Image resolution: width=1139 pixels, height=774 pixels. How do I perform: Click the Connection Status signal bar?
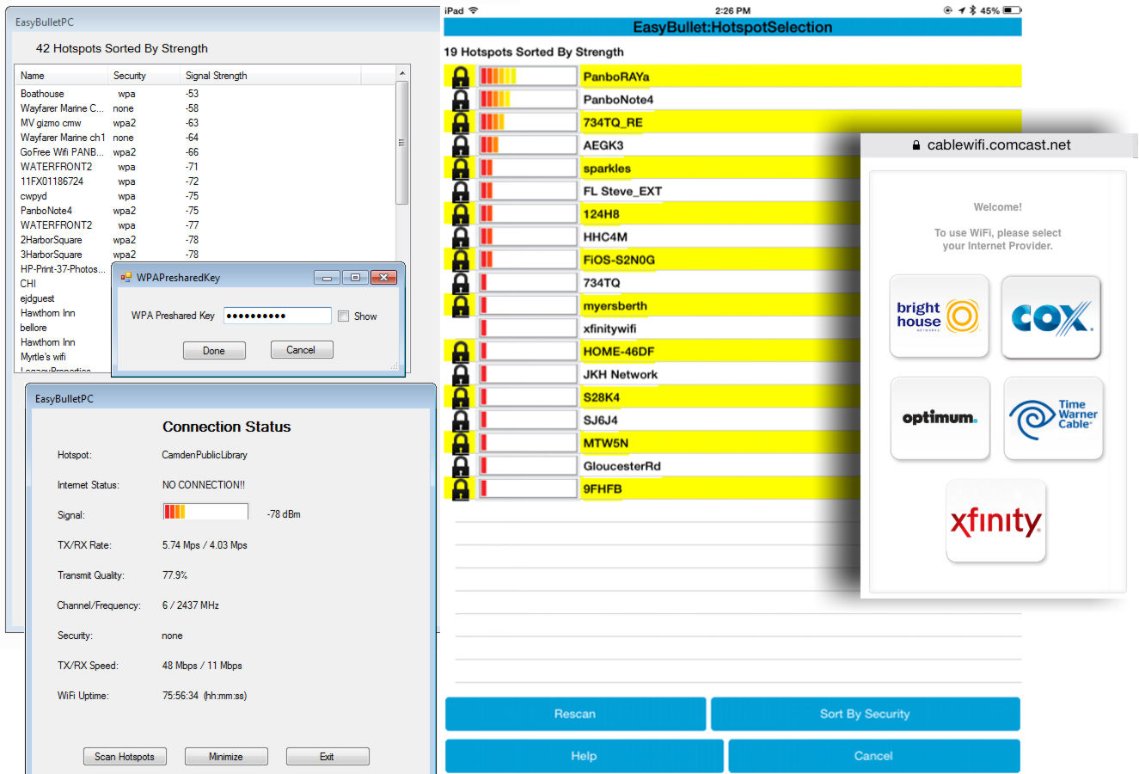[x=205, y=513]
